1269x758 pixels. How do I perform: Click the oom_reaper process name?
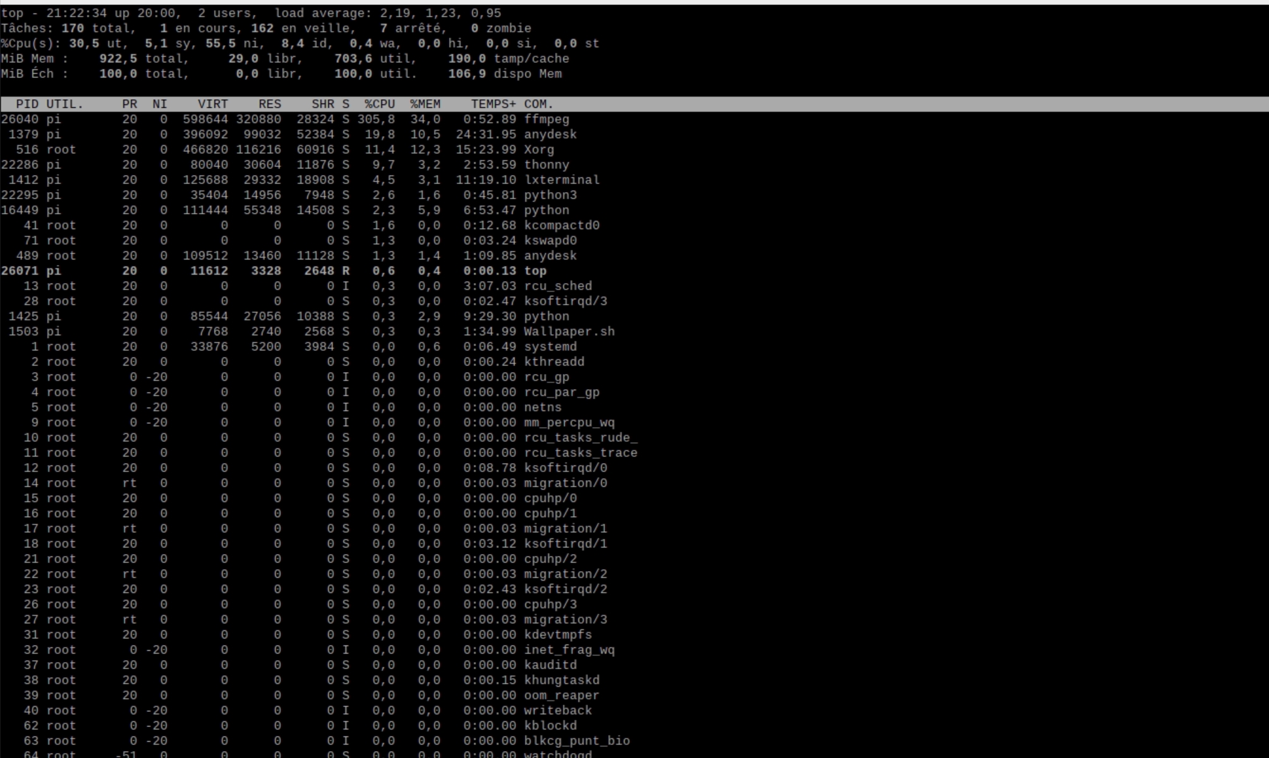562,695
